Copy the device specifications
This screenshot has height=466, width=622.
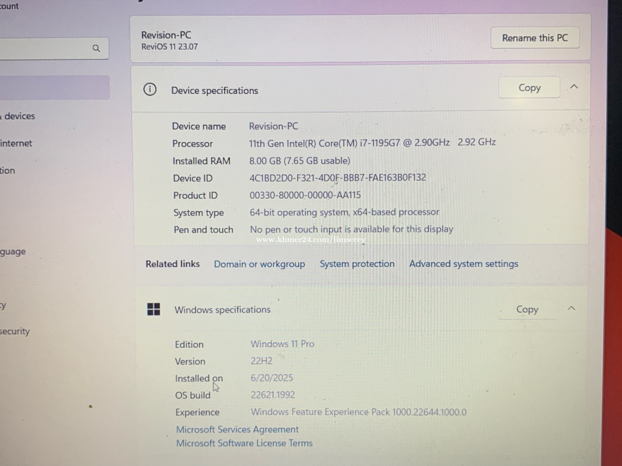coord(530,87)
